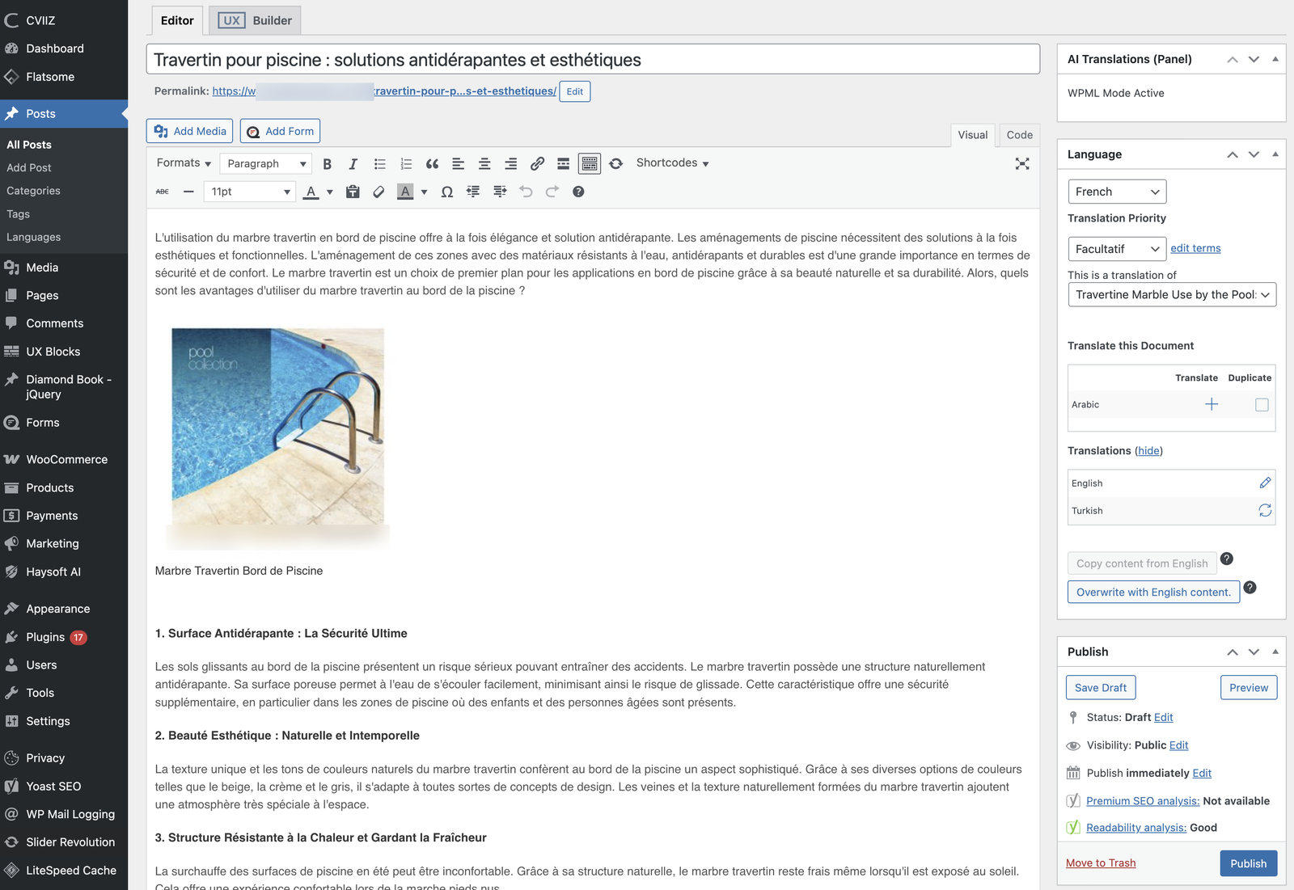The image size is (1294, 890).
Task: Click Overwrite with English content button
Action: coord(1153,593)
